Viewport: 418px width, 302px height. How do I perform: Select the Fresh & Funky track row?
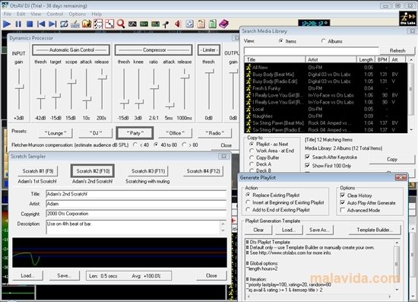click(x=325, y=88)
